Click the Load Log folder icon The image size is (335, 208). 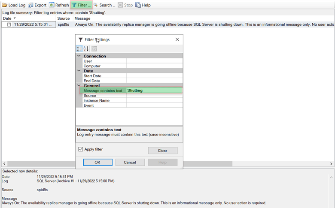coord(4,5)
